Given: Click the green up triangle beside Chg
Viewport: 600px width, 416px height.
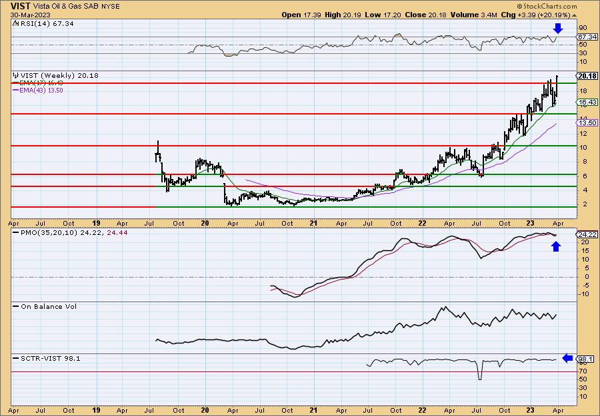Looking at the screenshot, I should click(574, 15).
